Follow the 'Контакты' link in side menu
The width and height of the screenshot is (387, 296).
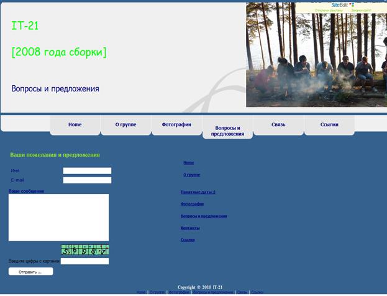190,228
